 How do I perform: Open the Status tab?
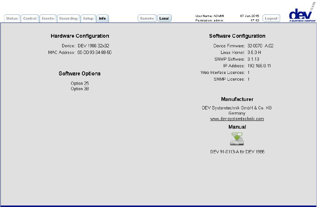coord(12,18)
